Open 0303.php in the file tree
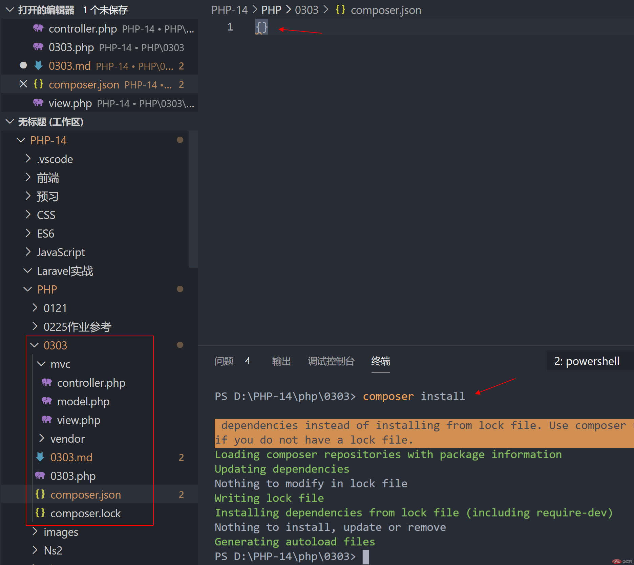Screen dimensions: 634x565 73,476
